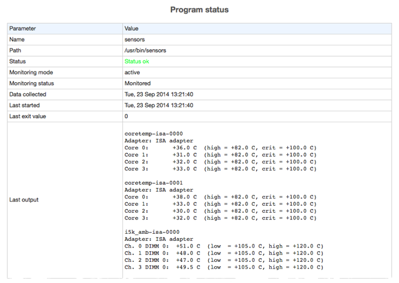Screen dimensions: 399x283
Task: Click the Program status heading
Action: point(199,10)
